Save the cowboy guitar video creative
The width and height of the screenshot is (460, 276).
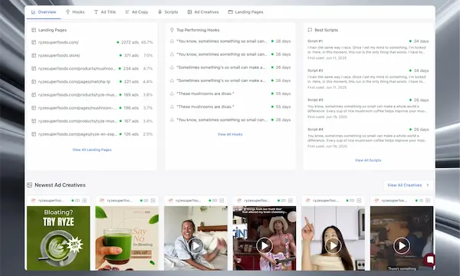point(291,200)
